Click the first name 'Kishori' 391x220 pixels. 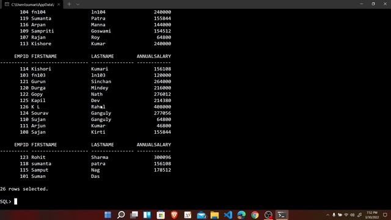(x=41, y=69)
